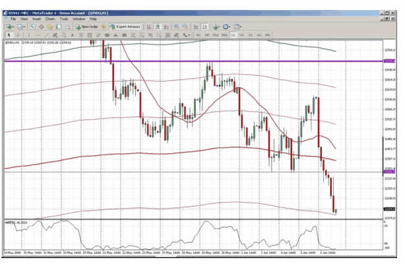The image size is (405, 264).
Task: Open the Navigator panel
Action: click(x=50, y=26)
